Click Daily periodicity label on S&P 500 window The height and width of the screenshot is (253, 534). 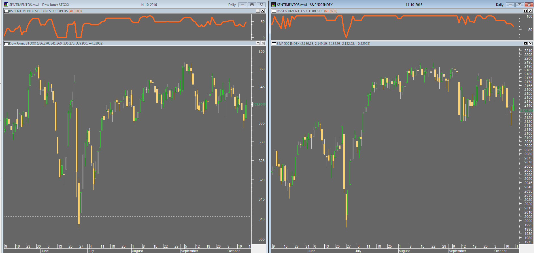pos(500,5)
